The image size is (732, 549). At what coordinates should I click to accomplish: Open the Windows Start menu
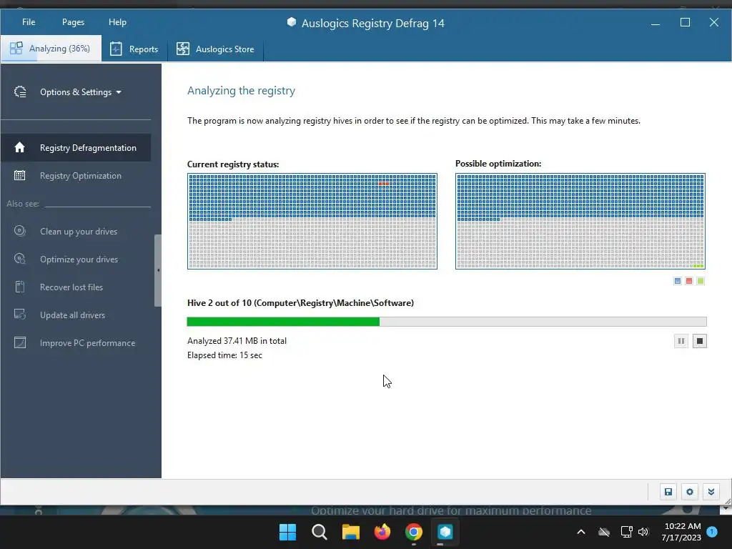287,532
